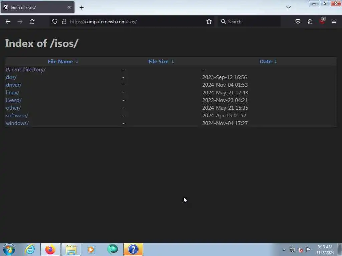This screenshot has height=256, width=342.
Task: Open the Parent directory/ link
Action: (26, 70)
